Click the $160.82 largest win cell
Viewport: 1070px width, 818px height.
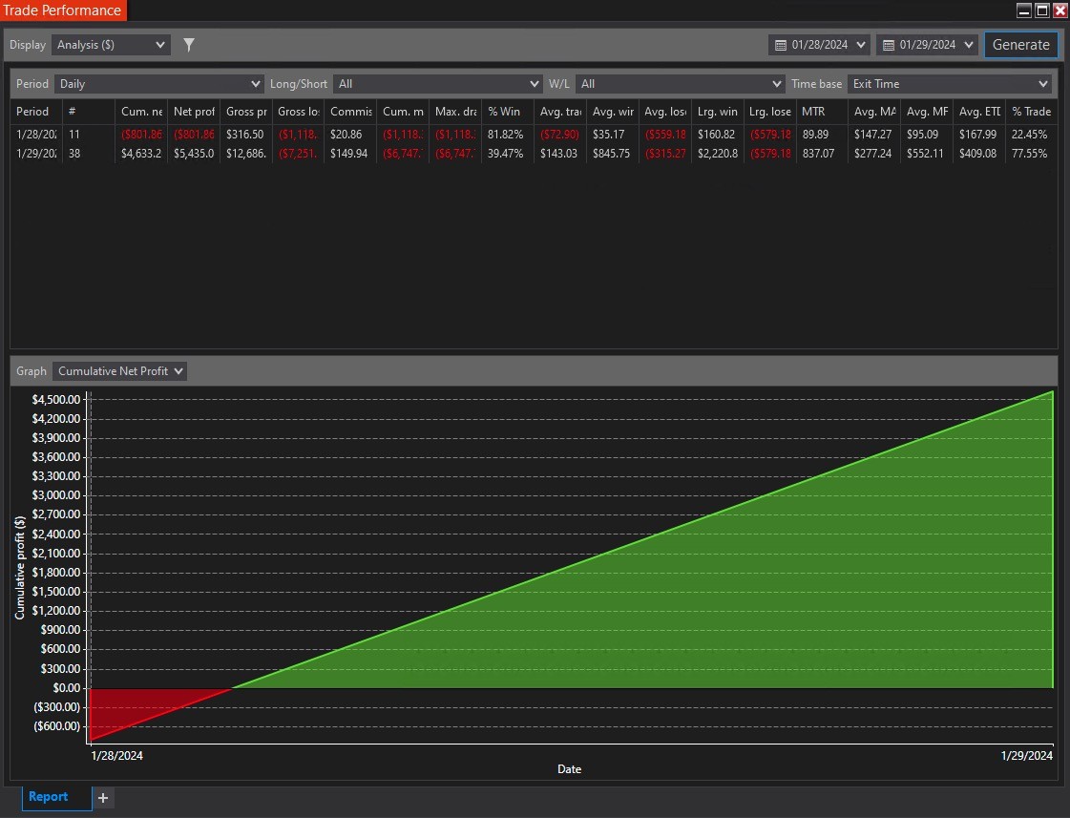pos(716,135)
